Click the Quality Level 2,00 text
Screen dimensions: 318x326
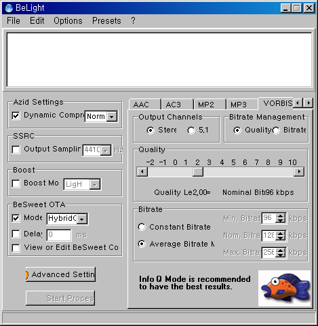(x=182, y=192)
